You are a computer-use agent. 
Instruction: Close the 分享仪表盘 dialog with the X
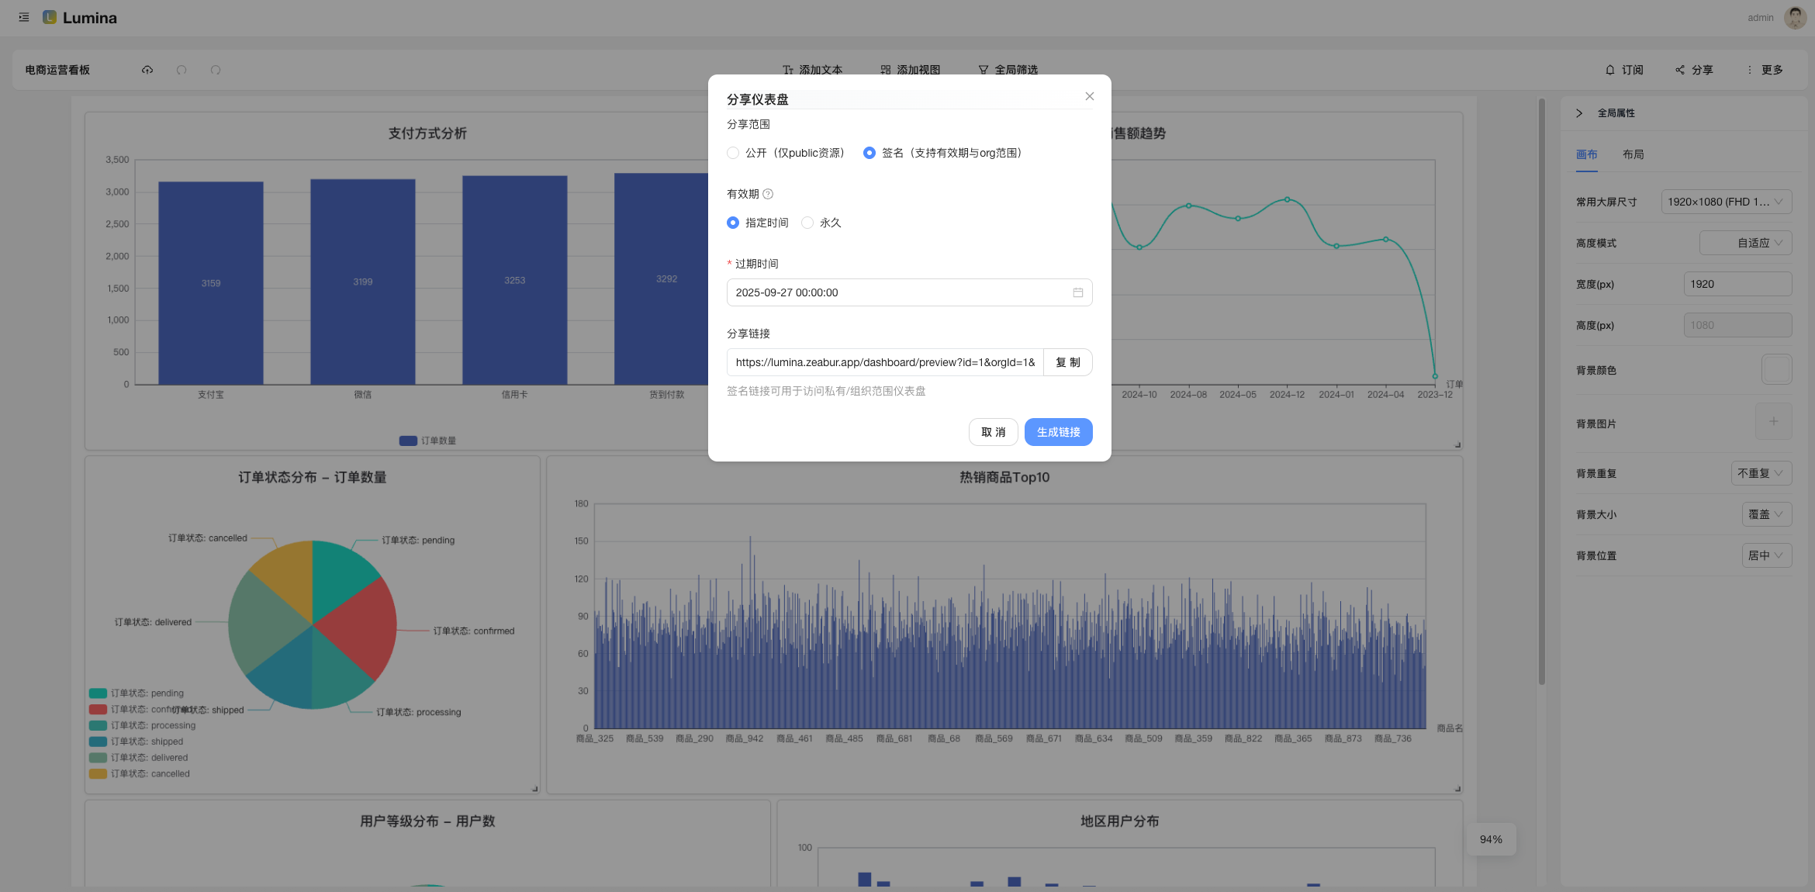pyautogui.click(x=1089, y=96)
